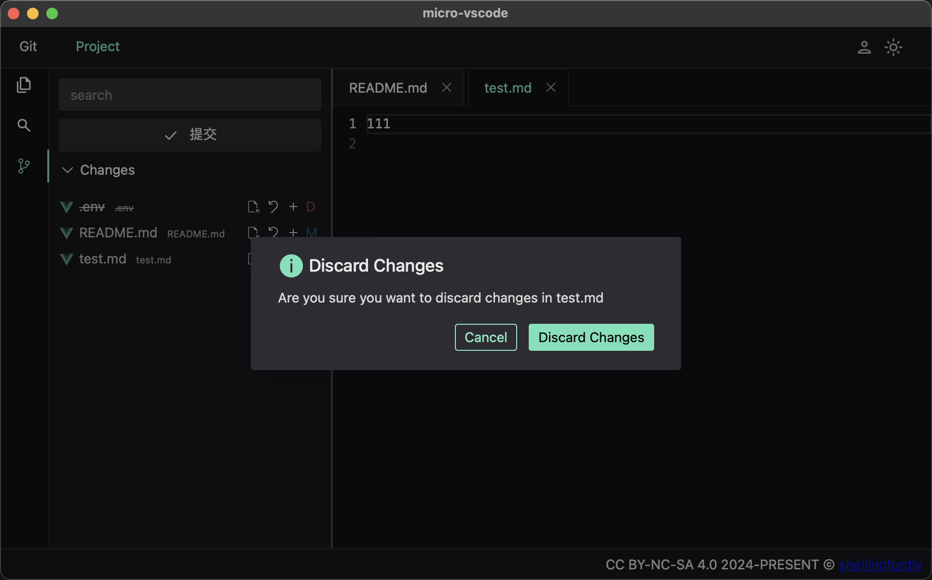Close the test.md tab

[551, 87]
